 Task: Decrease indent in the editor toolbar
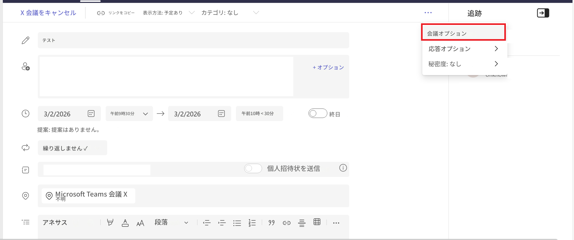(207, 223)
